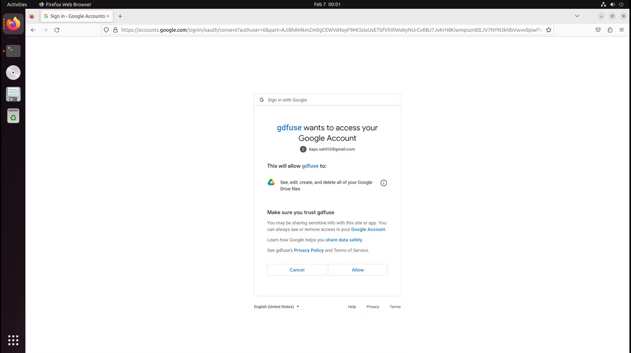Click the Firefox icon in the dock
The width and height of the screenshot is (631, 353).
pos(13,24)
